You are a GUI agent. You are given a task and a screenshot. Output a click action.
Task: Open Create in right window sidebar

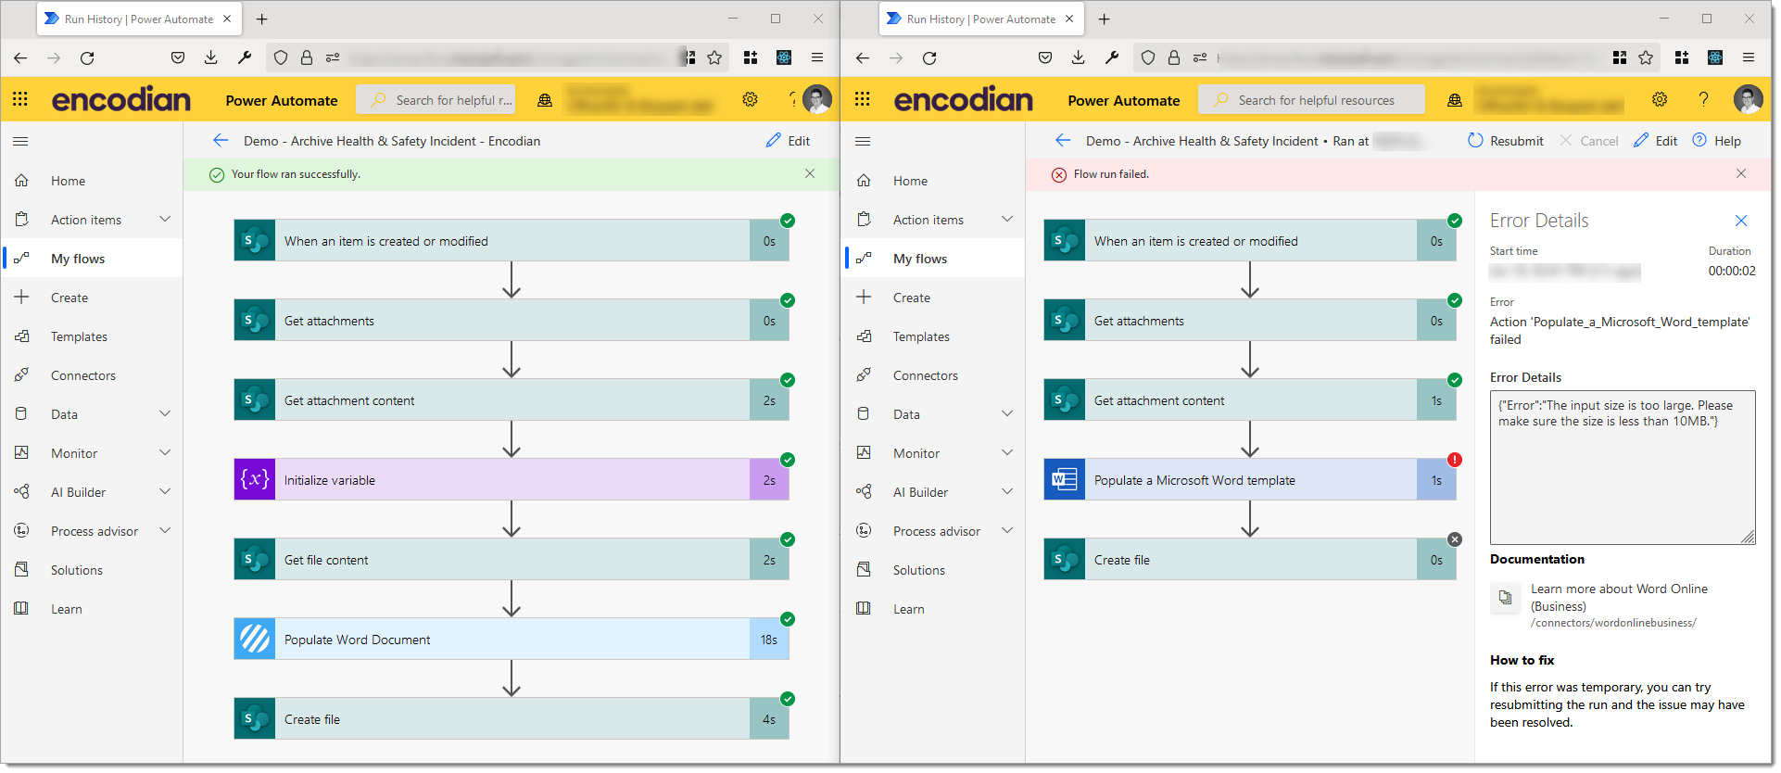click(x=934, y=298)
